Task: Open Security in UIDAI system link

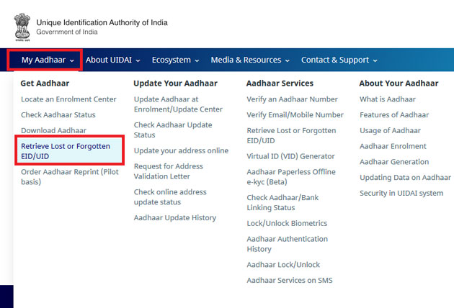Action: [401, 194]
